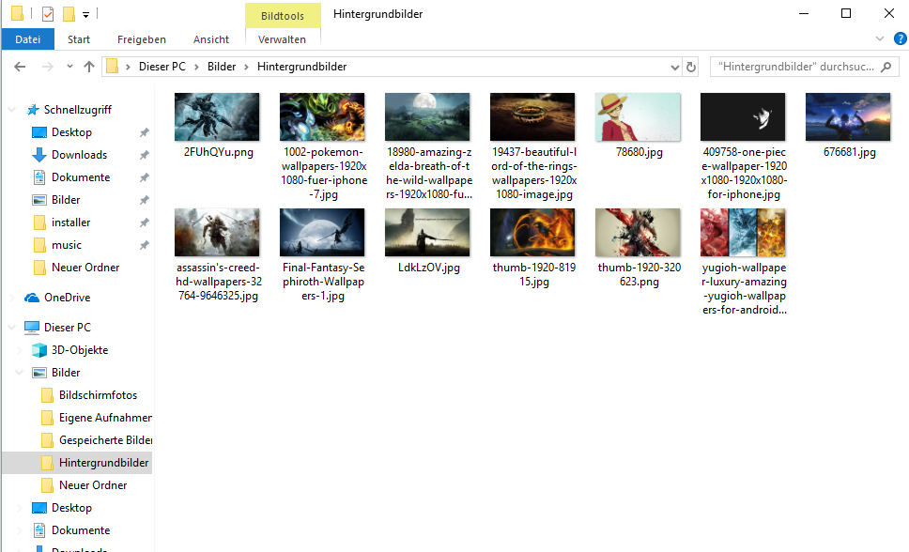The height and width of the screenshot is (552, 909).
Task: Click the Dieser PC computer icon
Action: point(32,328)
